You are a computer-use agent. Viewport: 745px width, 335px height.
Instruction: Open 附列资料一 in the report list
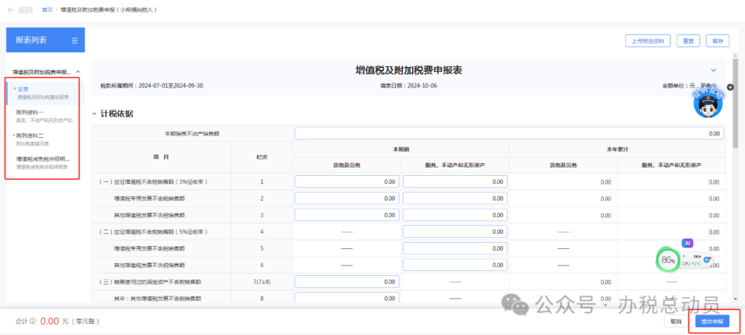tap(45, 116)
